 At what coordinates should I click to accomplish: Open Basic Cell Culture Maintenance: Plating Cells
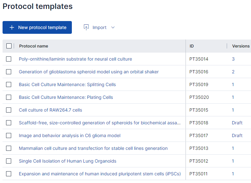point(66,97)
